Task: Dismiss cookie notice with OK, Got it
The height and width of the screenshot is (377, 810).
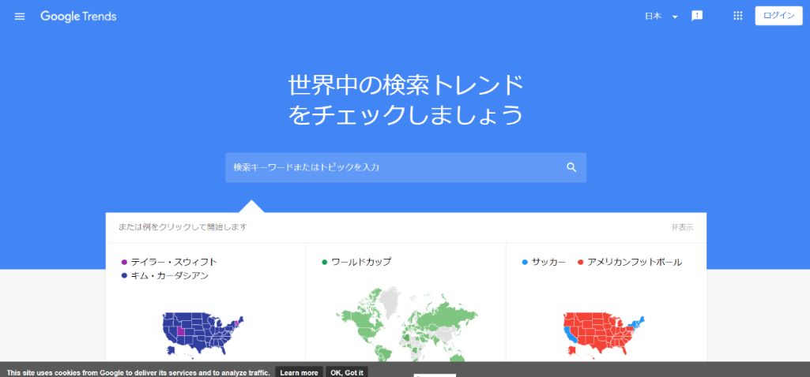Action: pyautogui.click(x=347, y=373)
